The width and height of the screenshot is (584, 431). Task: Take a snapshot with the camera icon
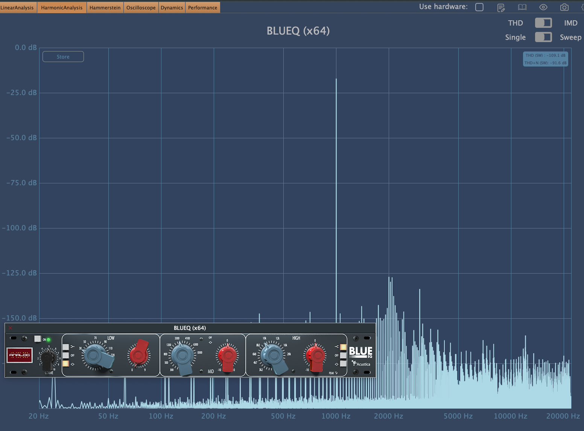click(x=564, y=7)
